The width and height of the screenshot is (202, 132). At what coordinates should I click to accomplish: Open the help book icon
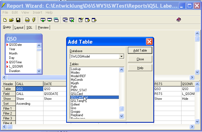click(x=179, y=20)
